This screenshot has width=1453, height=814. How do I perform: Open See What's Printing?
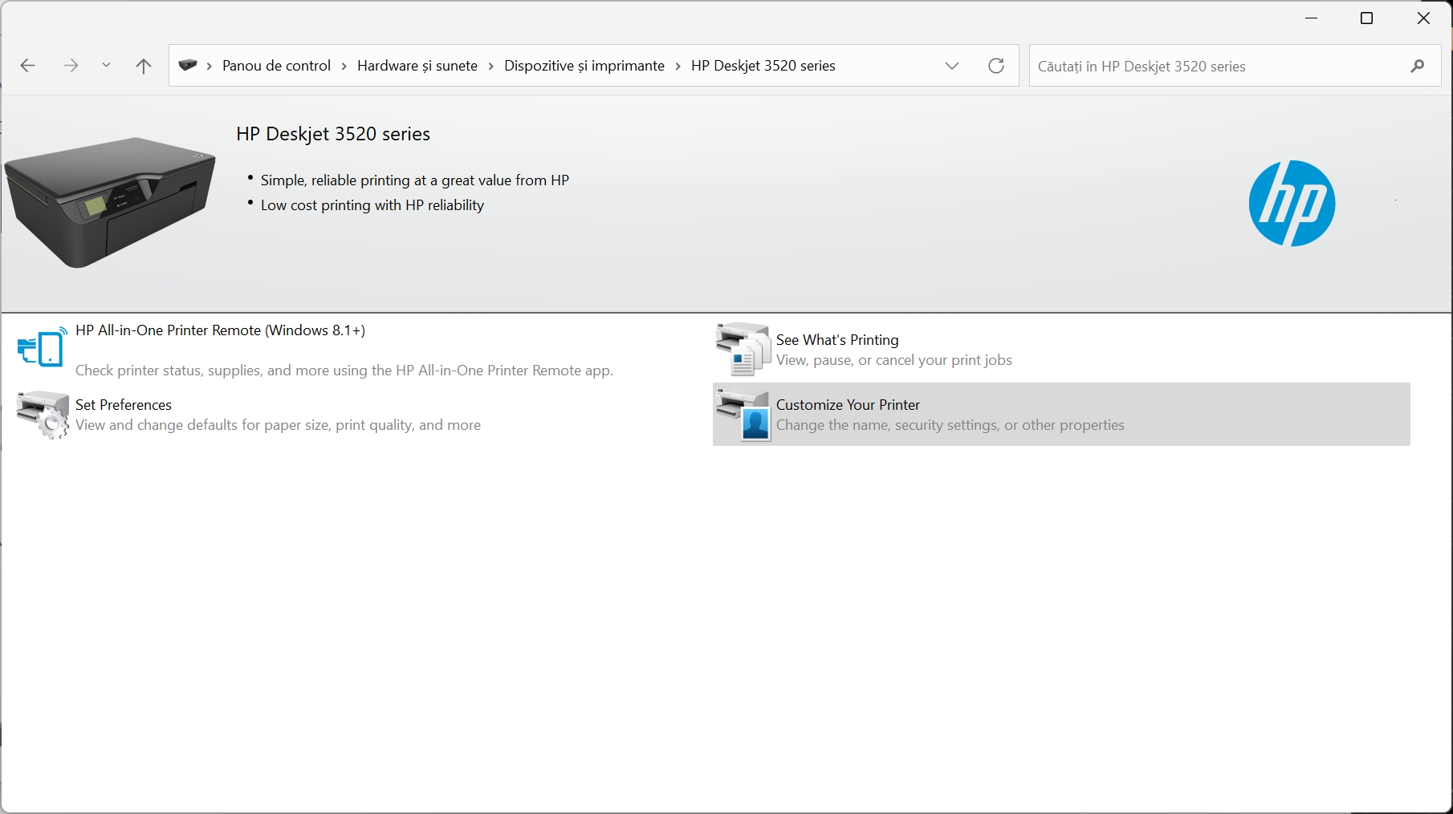pyautogui.click(x=837, y=340)
